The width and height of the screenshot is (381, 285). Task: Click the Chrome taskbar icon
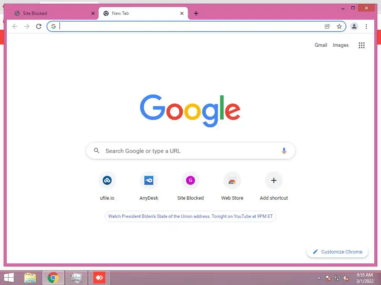[53, 278]
